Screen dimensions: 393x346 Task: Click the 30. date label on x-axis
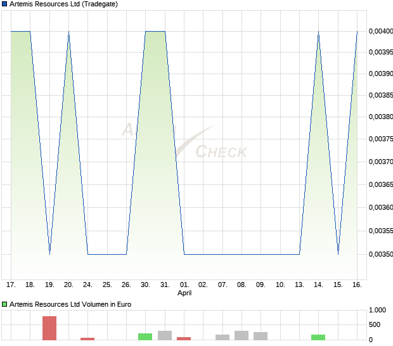pyautogui.click(x=145, y=285)
